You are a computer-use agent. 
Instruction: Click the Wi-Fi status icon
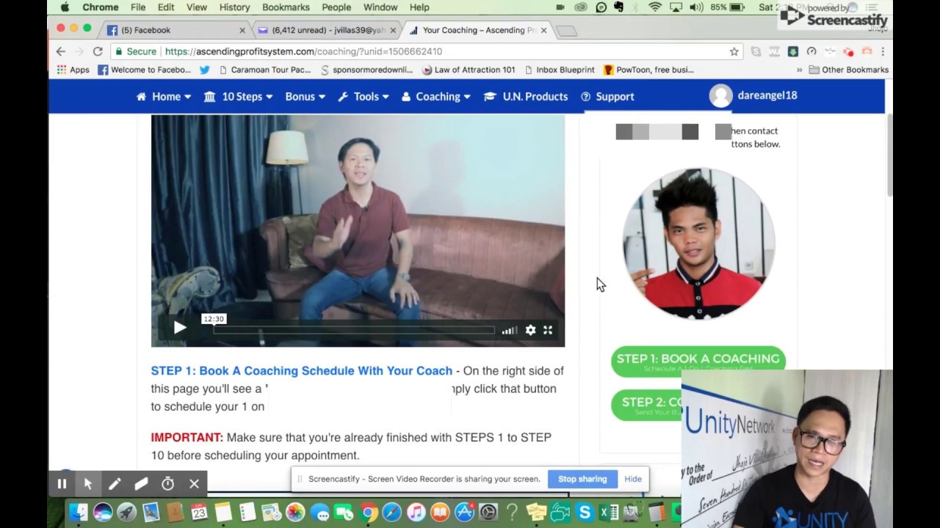click(654, 7)
